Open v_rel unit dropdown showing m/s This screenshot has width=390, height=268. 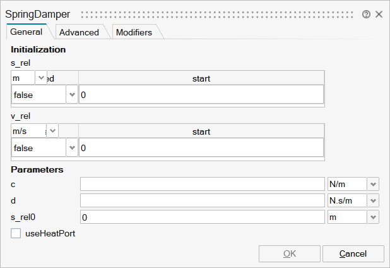pyautogui.click(x=53, y=131)
